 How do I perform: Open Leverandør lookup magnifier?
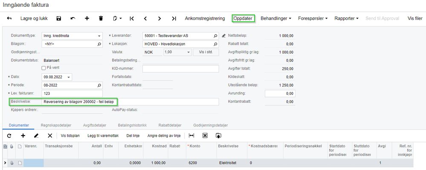215,35
